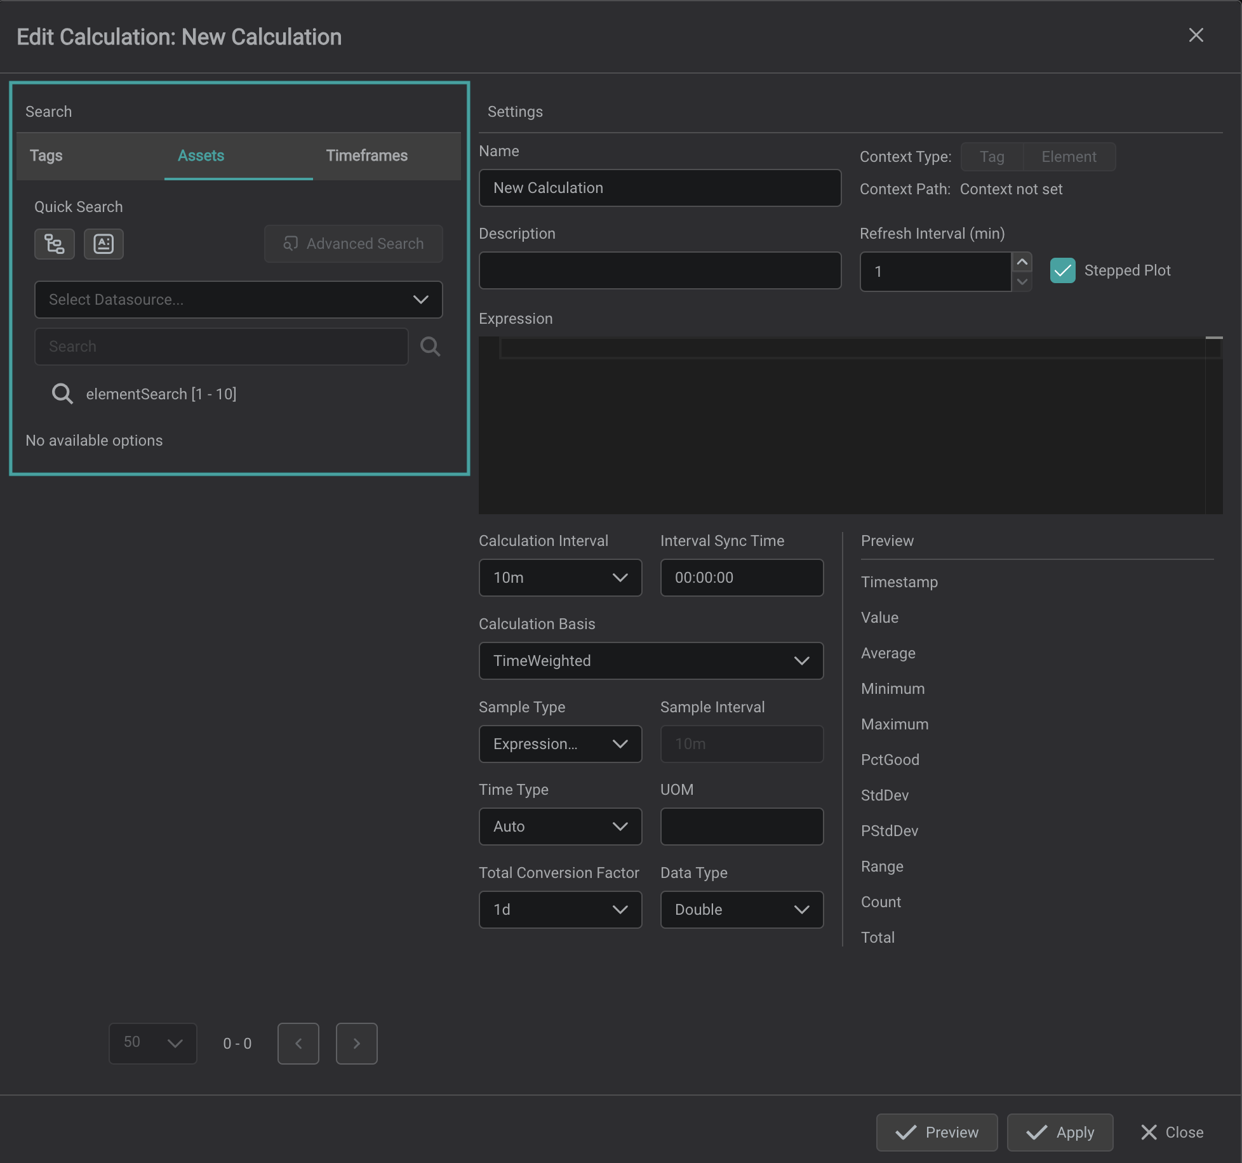
Task: Click the StdDev preview row
Action: [x=885, y=795]
